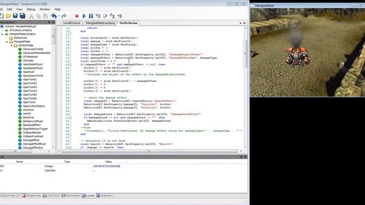365x205 pixels.
Task: Switch to the Immediate panel tab
Action: pyautogui.click(x=71, y=196)
